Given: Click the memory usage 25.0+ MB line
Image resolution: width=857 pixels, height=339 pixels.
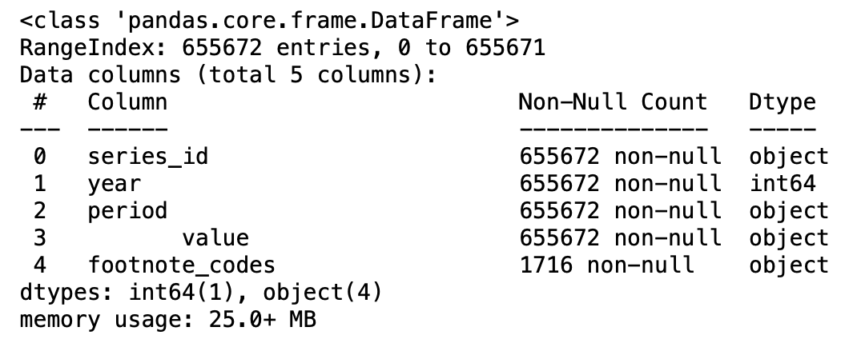Looking at the screenshot, I should pyautogui.click(x=167, y=321).
